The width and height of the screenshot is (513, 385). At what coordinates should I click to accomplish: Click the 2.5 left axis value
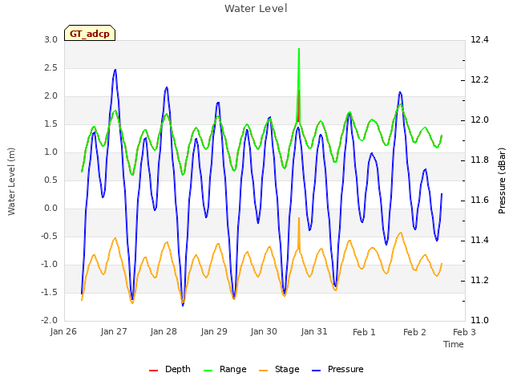[51, 67]
